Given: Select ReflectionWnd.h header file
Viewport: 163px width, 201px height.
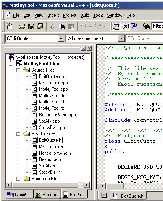Looking at the screenshot, I should [55, 153].
